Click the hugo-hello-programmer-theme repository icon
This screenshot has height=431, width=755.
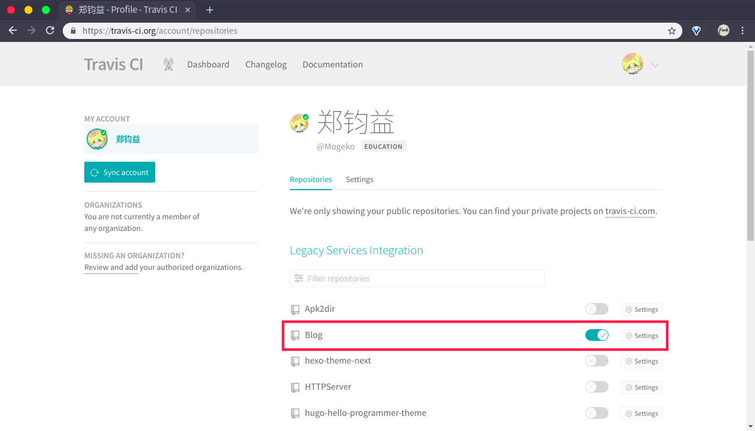295,414
